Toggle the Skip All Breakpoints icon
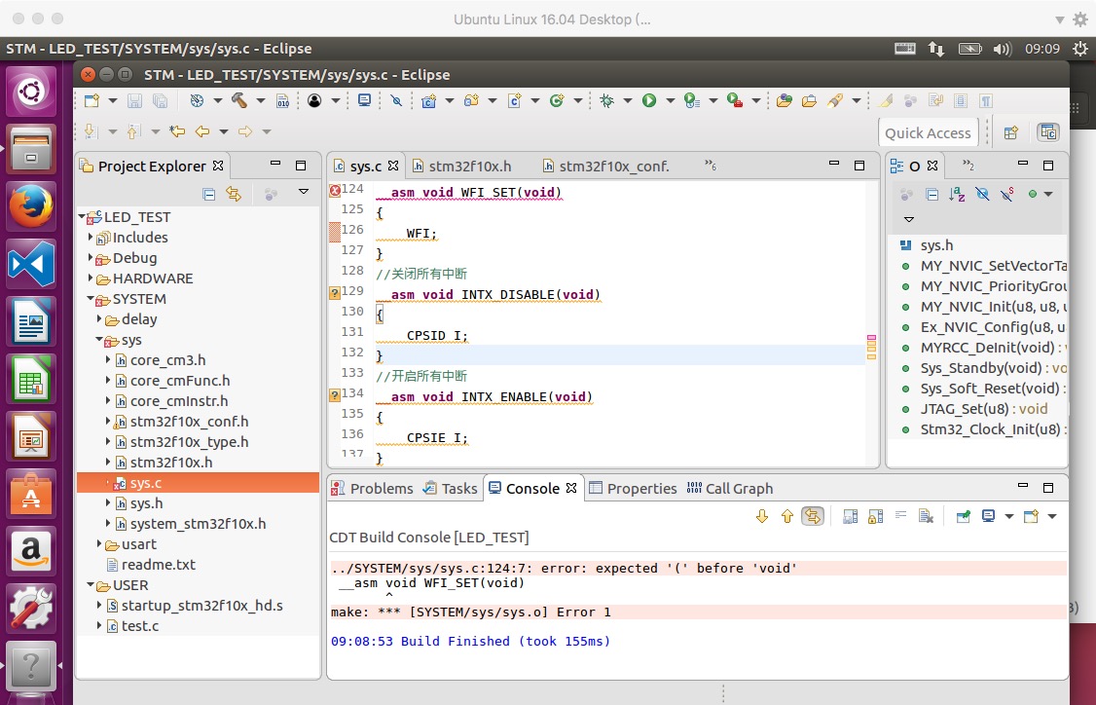Image resolution: width=1096 pixels, height=705 pixels. pyautogui.click(x=396, y=100)
